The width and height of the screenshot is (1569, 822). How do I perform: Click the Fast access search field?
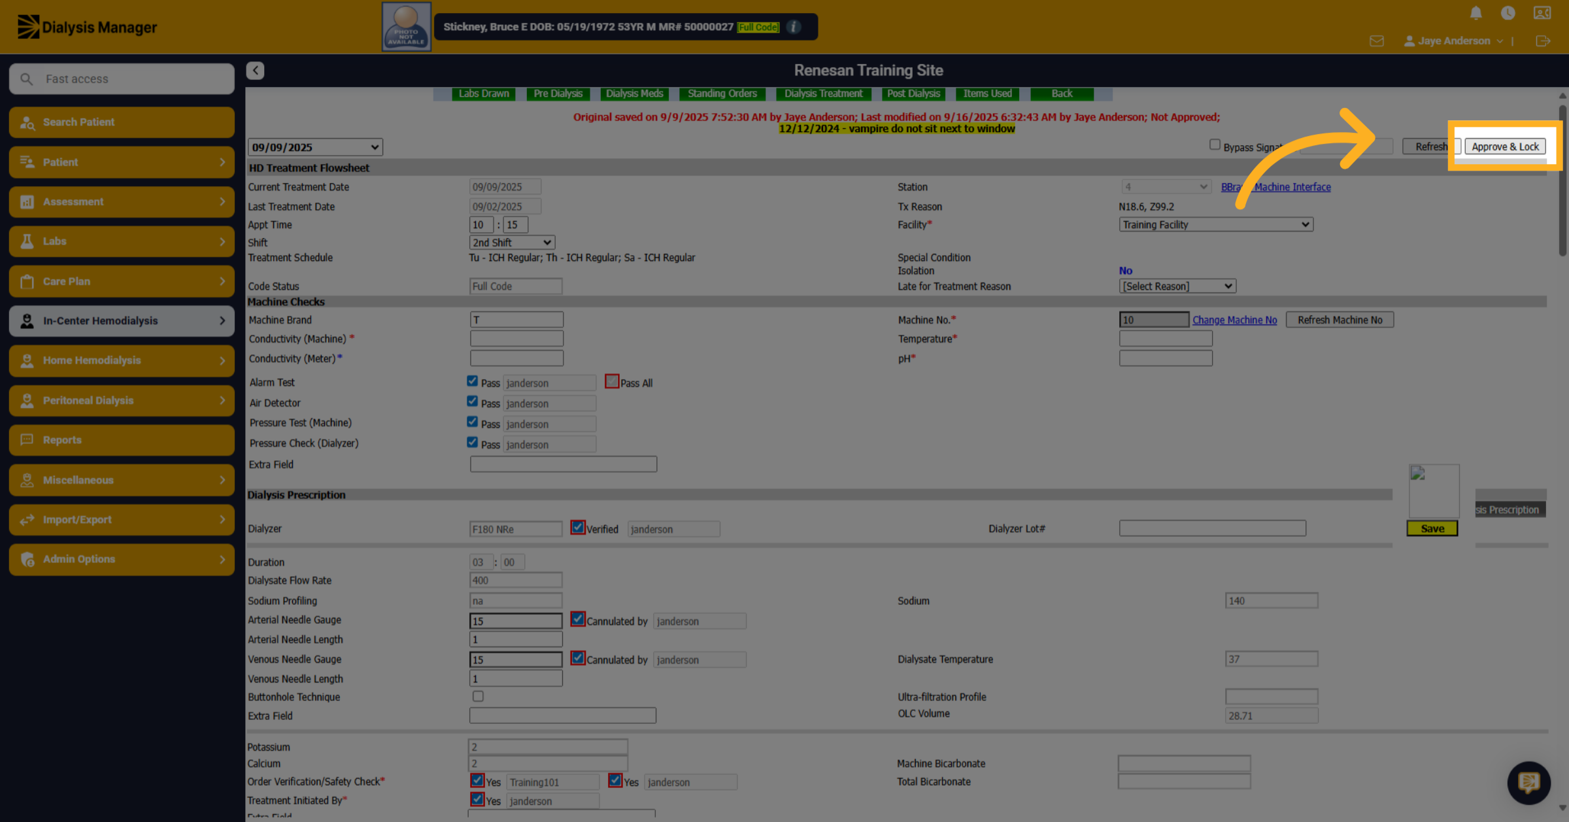[x=122, y=79]
